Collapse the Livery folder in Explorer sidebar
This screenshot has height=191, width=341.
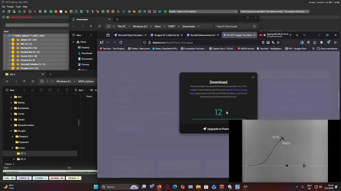[13, 148]
